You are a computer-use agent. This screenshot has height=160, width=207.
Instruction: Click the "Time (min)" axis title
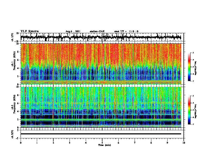[105, 145]
